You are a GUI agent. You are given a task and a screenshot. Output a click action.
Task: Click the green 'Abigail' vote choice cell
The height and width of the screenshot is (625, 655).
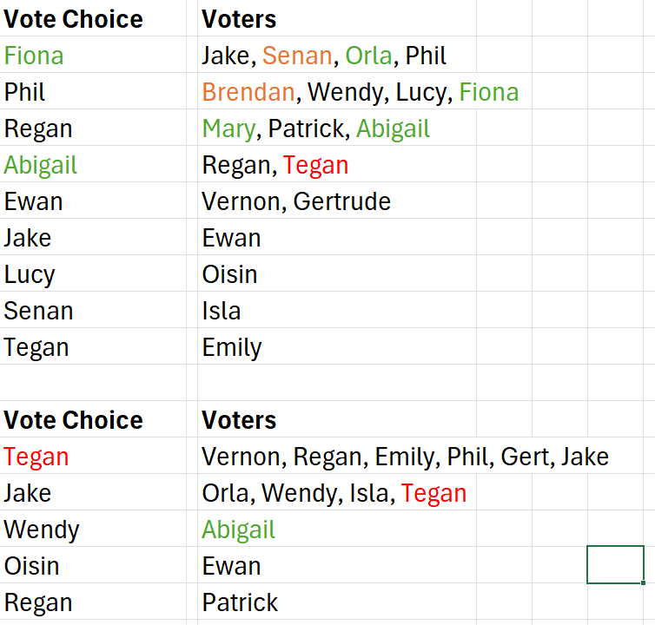[93, 164]
